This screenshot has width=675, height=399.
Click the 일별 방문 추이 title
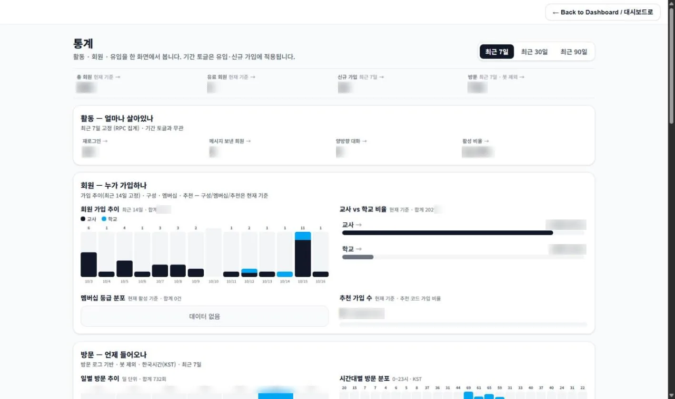coord(100,379)
